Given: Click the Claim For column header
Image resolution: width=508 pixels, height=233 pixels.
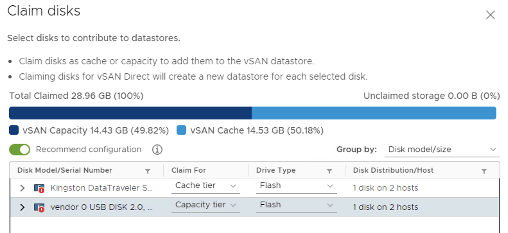Looking at the screenshot, I should pyautogui.click(x=189, y=170).
